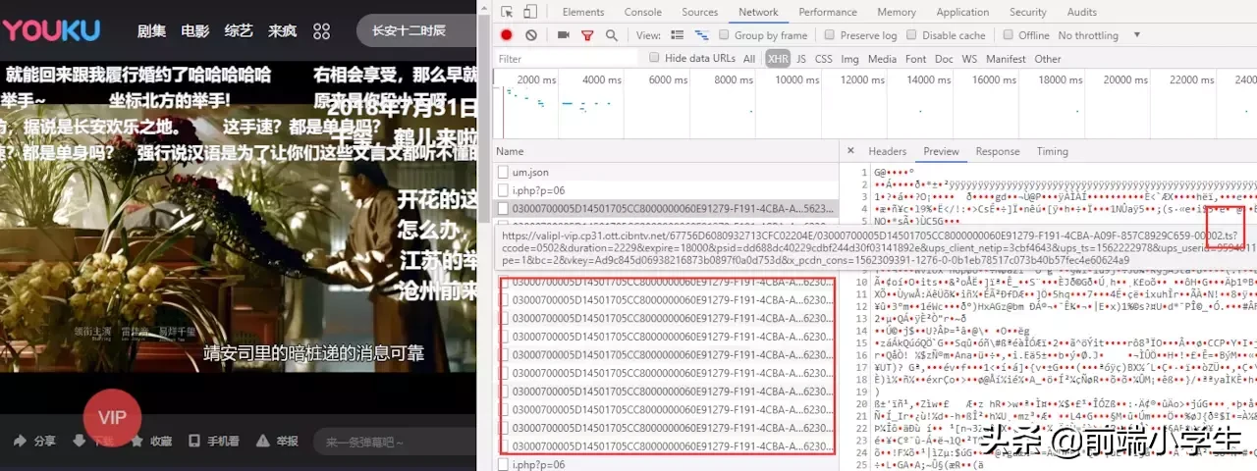This screenshot has height=471, width=1257.
Task: Filter requests by Manifest
Action: coord(1006,59)
